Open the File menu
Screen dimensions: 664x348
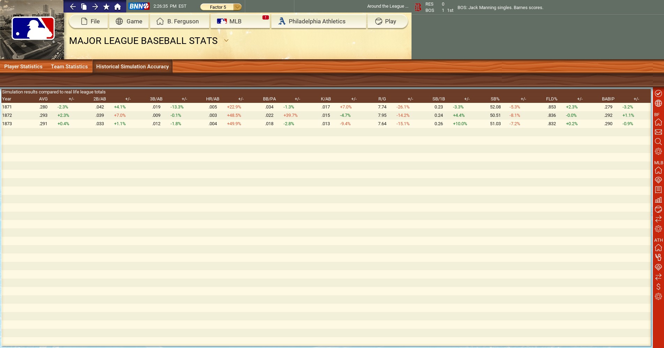point(90,21)
